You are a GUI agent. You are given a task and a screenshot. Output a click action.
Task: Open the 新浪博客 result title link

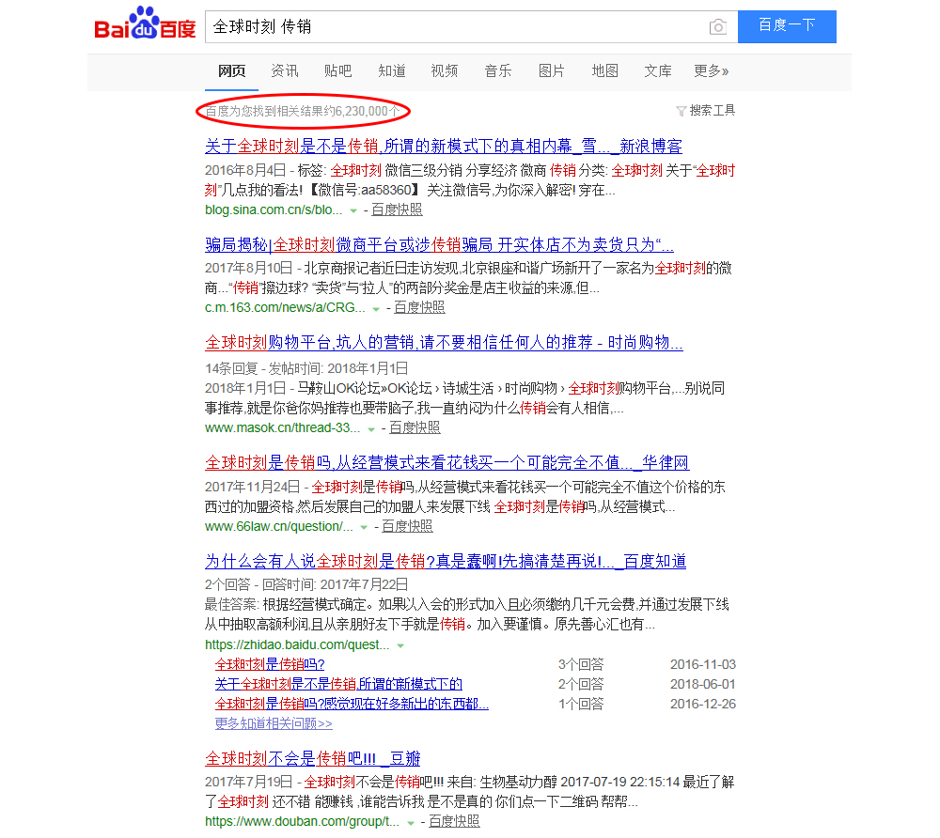(443, 147)
